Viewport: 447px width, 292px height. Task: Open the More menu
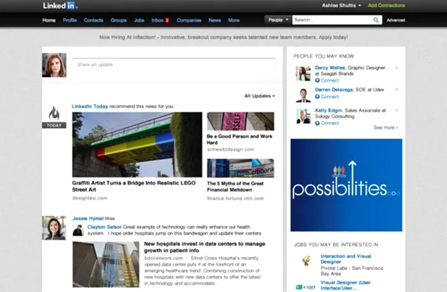point(234,20)
